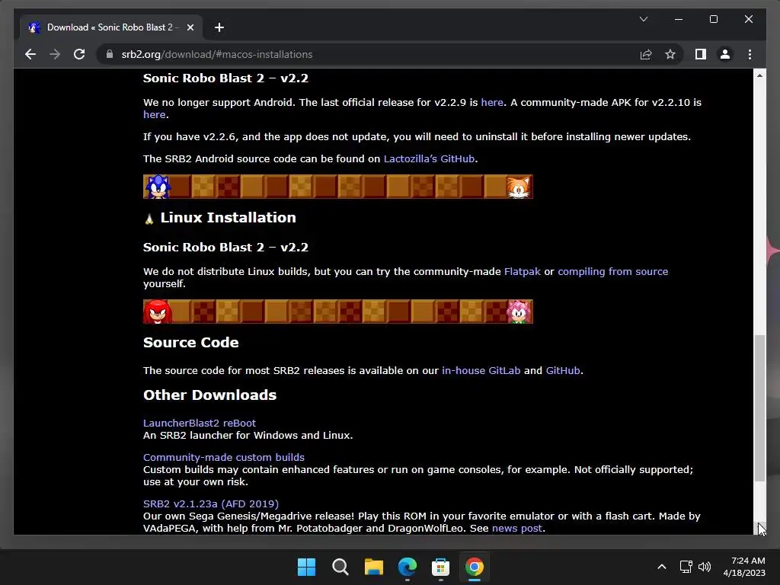Open Windows taskbar search

340,567
